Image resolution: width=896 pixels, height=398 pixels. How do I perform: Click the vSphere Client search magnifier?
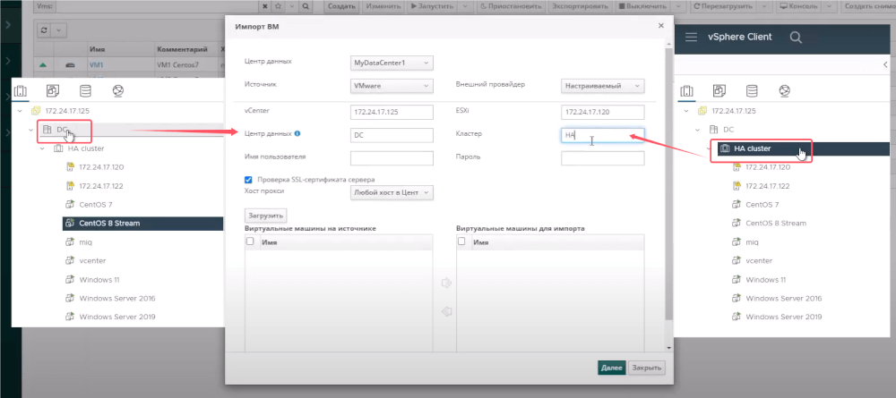796,37
